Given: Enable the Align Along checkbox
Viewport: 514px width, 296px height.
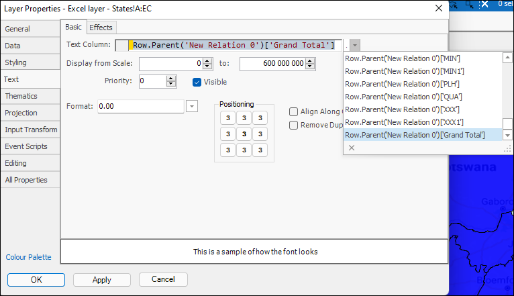Looking at the screenshot, I should click(x=294, y=112).
